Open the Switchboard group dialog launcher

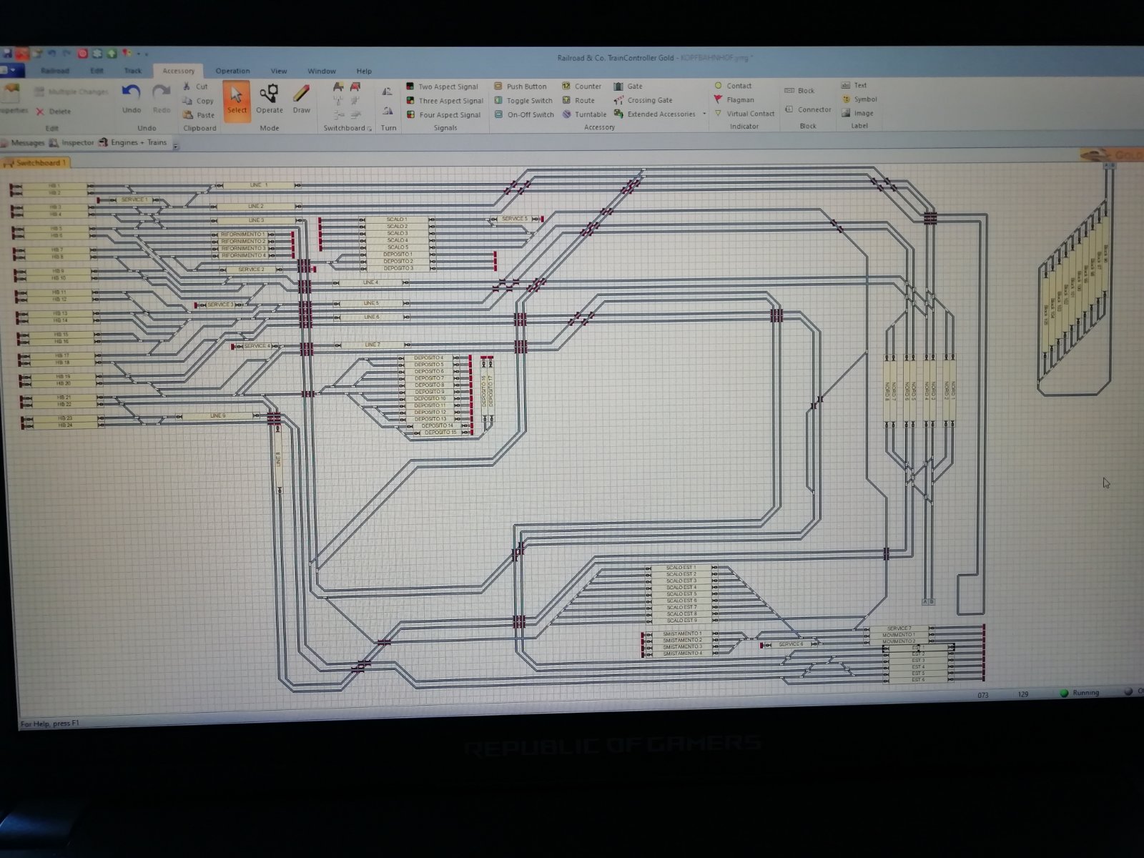click(370, 129)
